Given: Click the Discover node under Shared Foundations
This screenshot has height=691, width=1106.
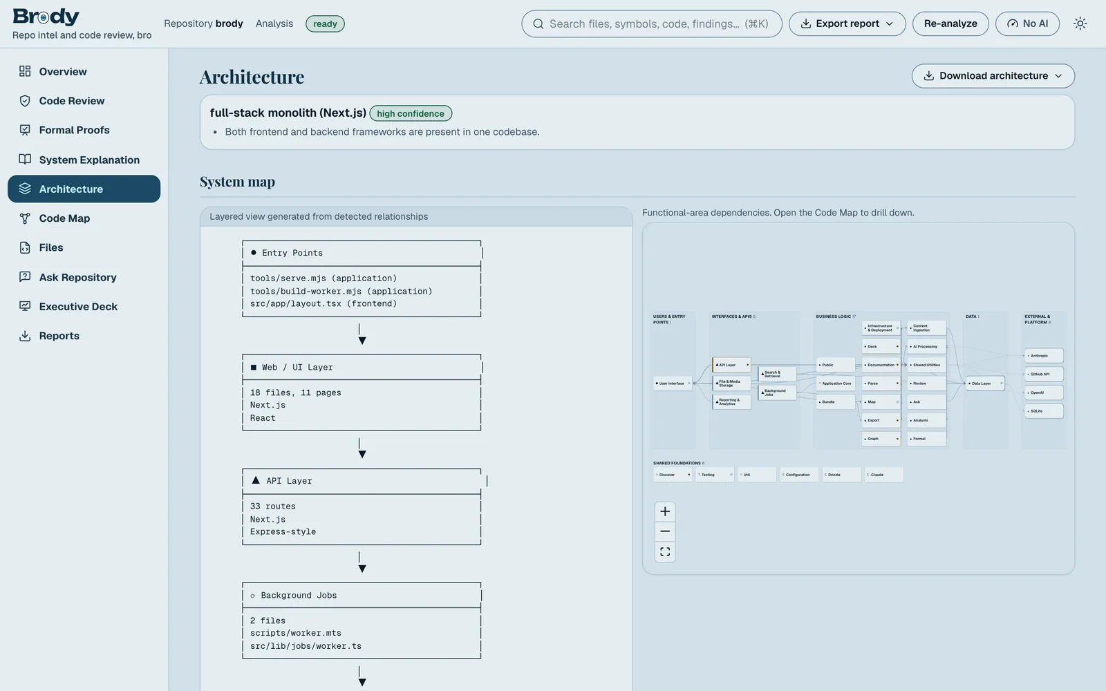Looking at the screenshot, I should (673, 475).
